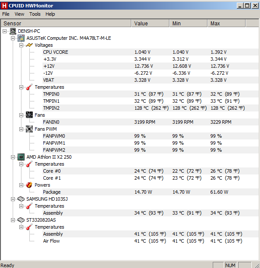Click the Ready status bar text

point(7,265)
